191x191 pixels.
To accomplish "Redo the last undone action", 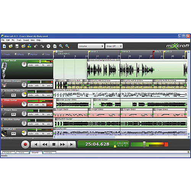I will click(x=42, y=46).
